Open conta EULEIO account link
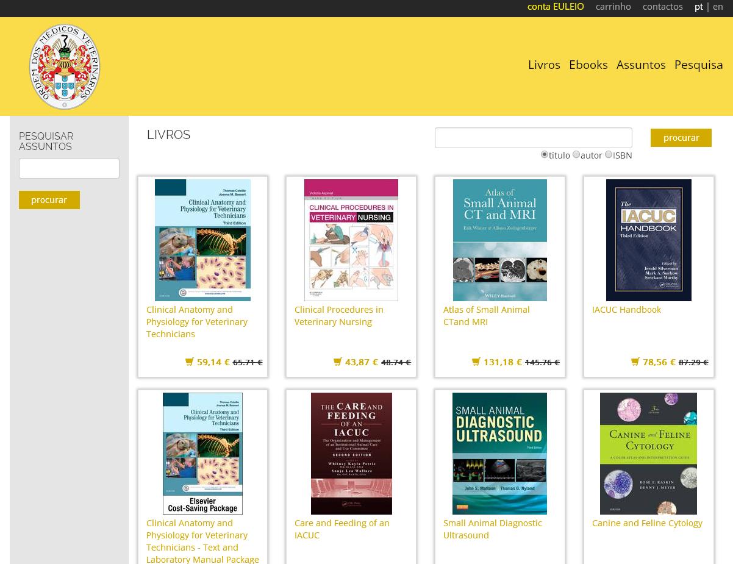 click(x=556, y=7)
